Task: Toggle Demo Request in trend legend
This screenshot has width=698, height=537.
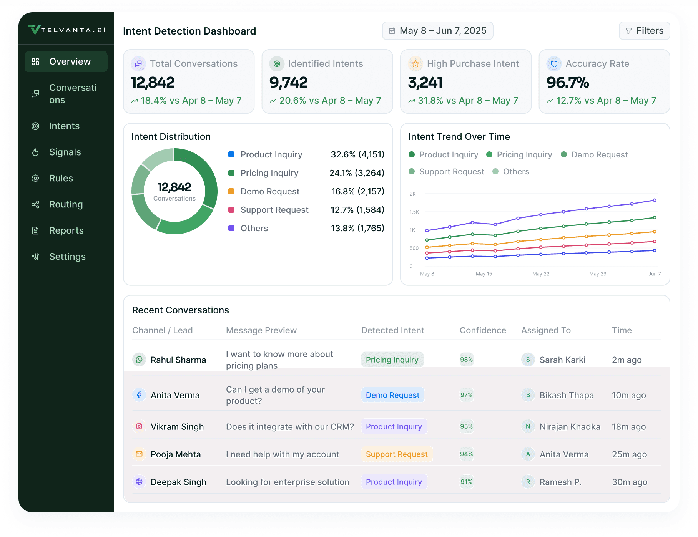Action: pos(594,155)
